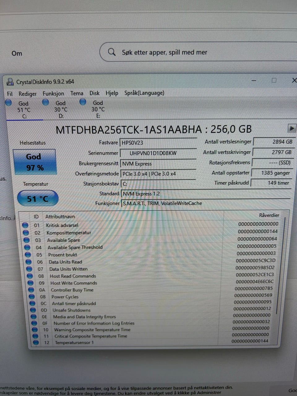Click status orb of Data Units Read row
This screenshot has width=297, height=396.
29,262
